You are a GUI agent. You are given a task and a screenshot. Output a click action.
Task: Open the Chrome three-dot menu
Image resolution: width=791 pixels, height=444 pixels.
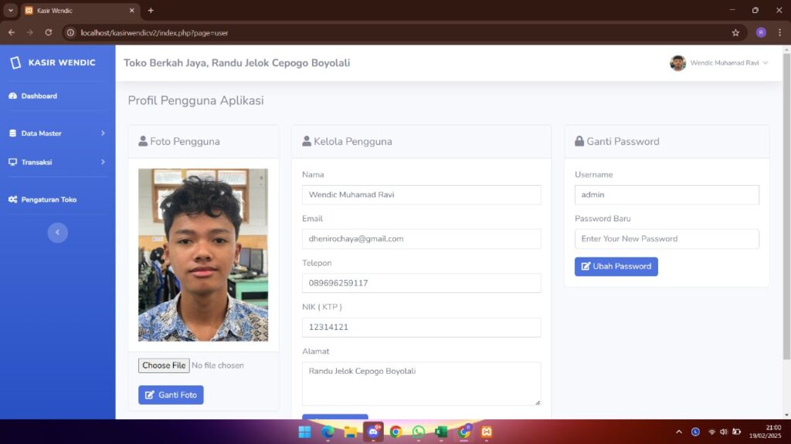coord(780,32)
